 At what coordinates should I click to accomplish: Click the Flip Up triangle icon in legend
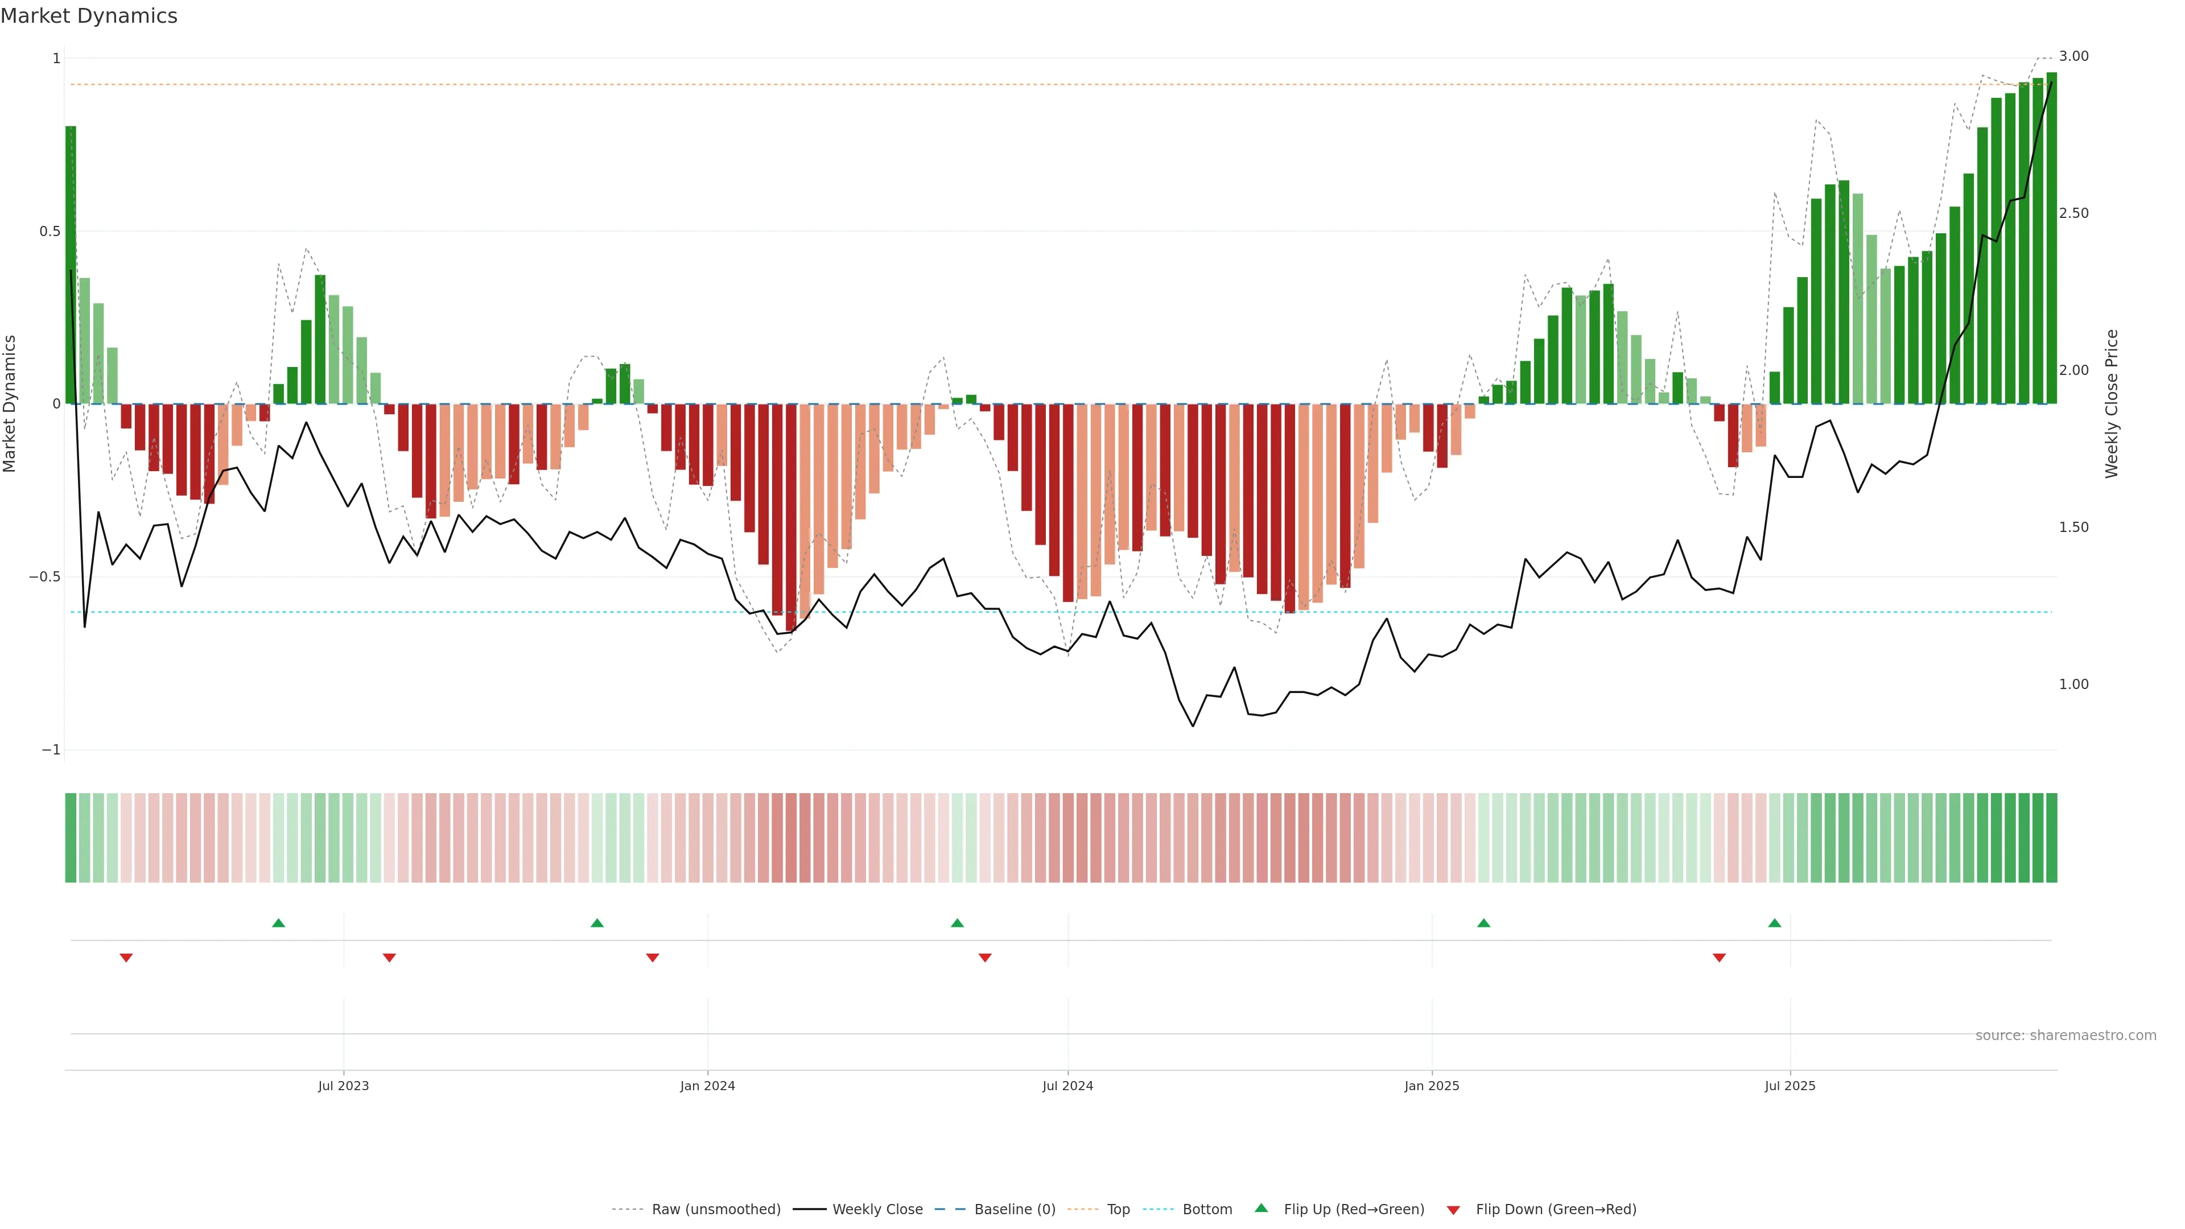(1260, 1208)
